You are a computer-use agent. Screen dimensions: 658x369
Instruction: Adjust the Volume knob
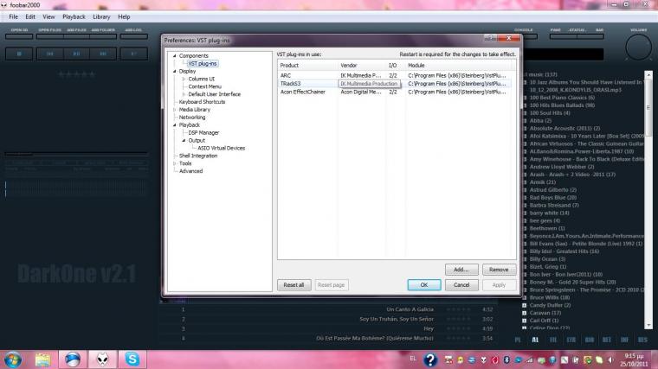pyautogui.click(x=638, y=48)
